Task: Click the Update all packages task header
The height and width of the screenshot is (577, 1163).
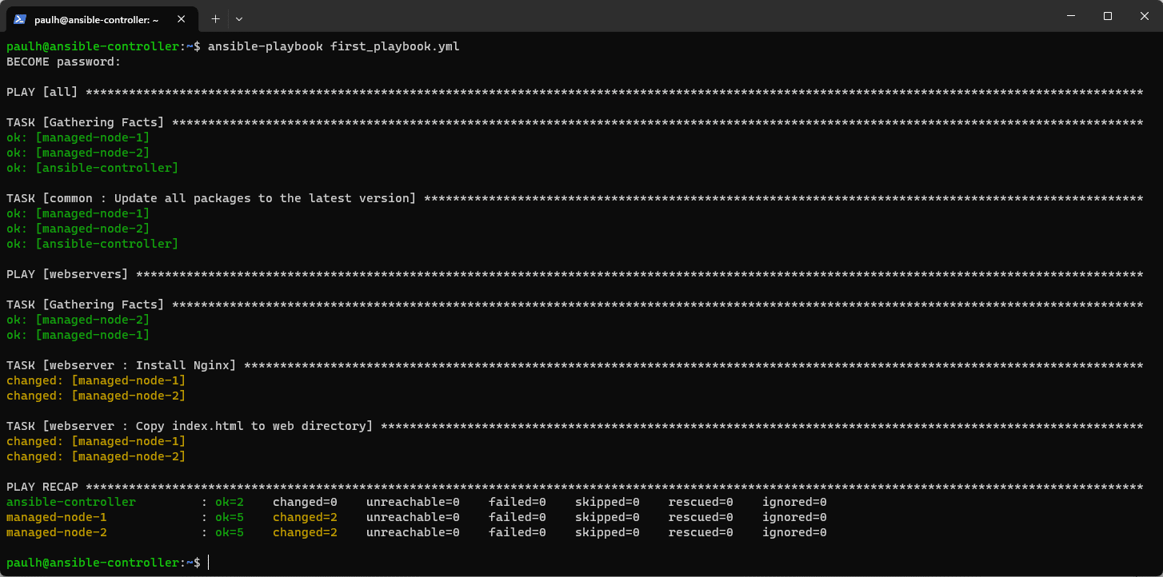Action: pos(211,198)
